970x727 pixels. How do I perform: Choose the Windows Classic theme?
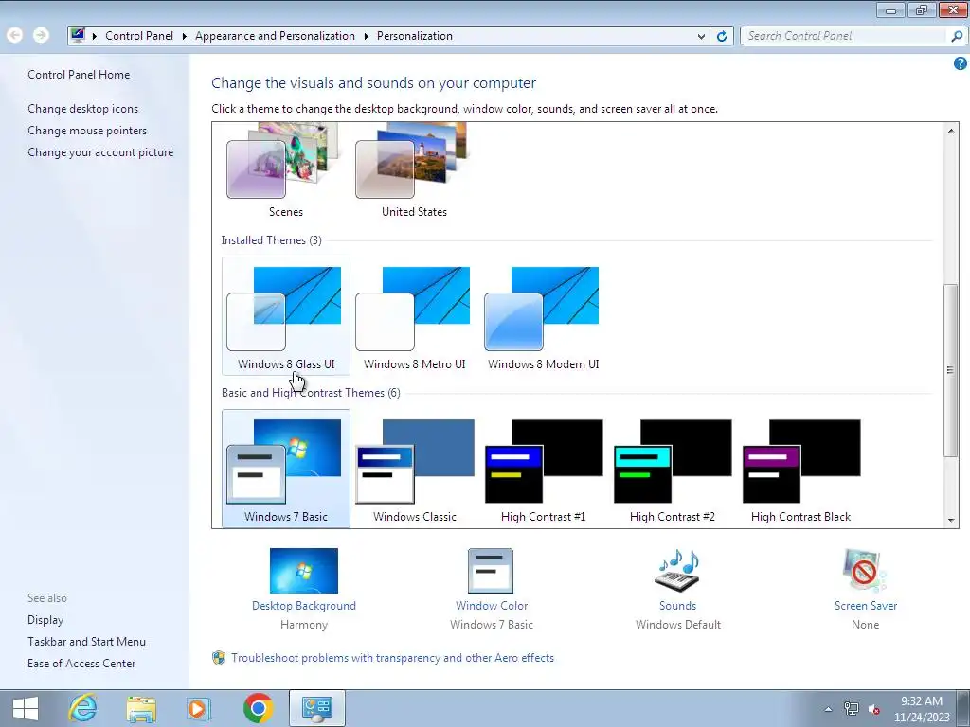coord(414,468)
